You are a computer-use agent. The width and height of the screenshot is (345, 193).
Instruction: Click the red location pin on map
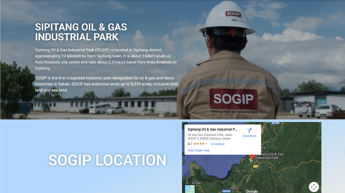point(251,157)
